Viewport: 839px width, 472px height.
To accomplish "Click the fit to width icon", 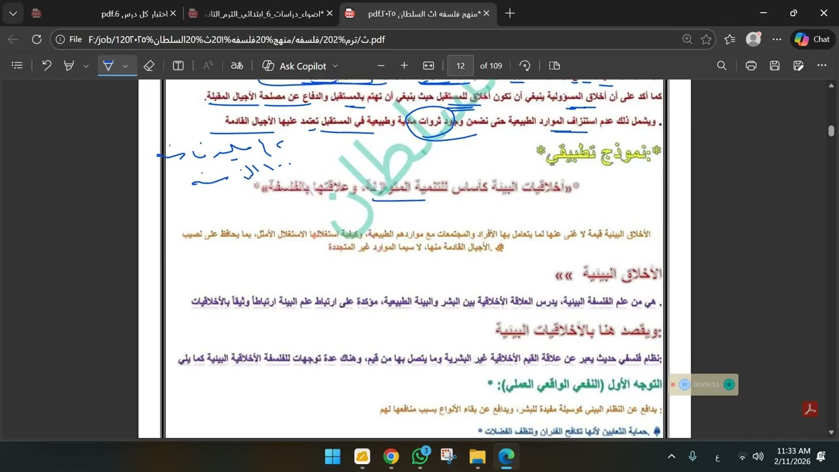I will click(429, 66).
